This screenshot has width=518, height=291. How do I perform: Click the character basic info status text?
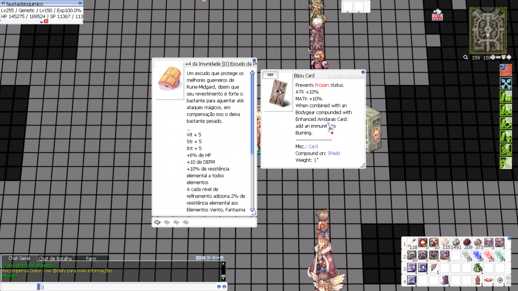tap(41, 13)
